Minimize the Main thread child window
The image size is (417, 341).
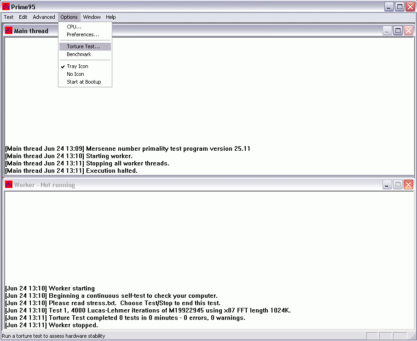coord(387,31)
